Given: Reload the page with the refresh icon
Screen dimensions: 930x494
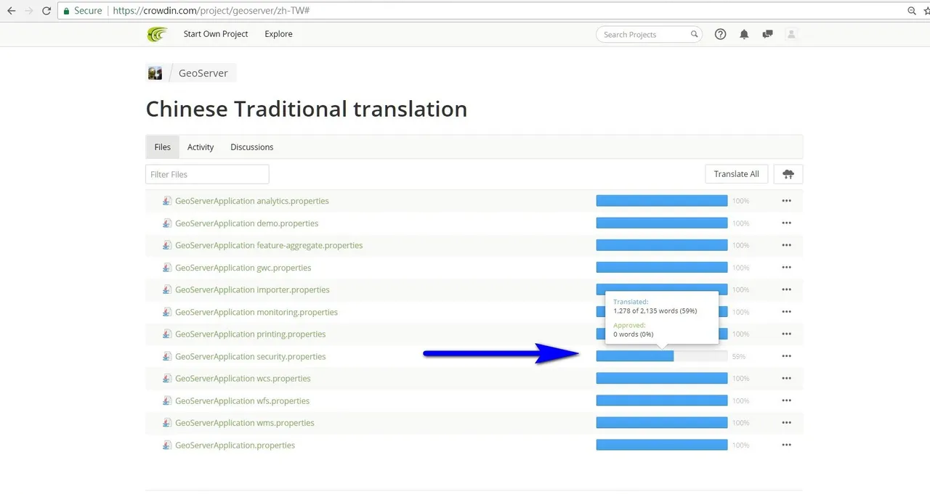Looking at the screenshot, I should (46, 11).
